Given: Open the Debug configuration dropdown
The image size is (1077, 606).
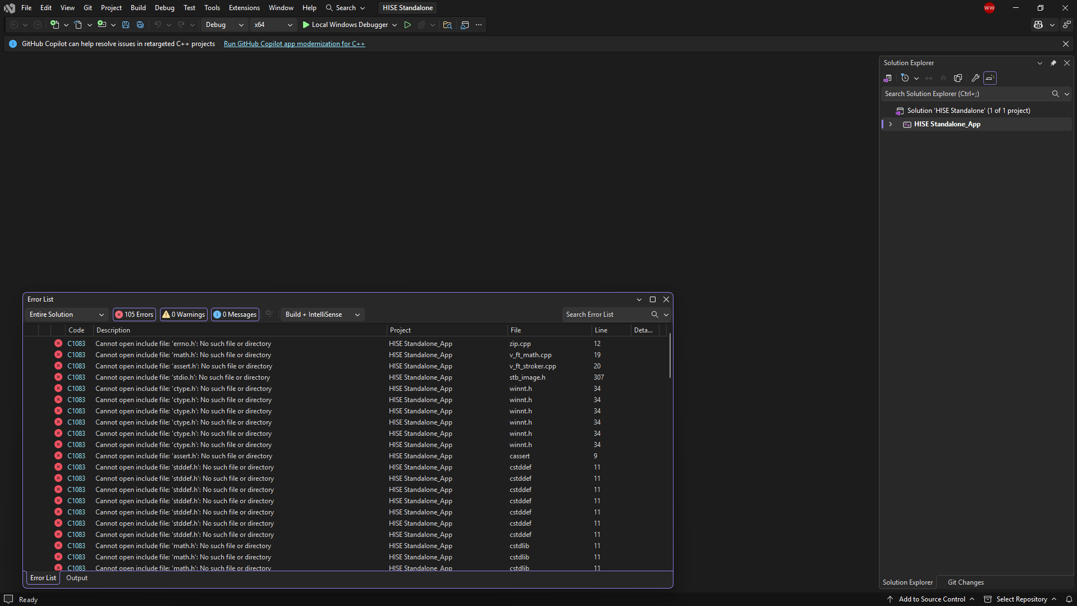Looking at the screenshot, I should pos(224,25).
